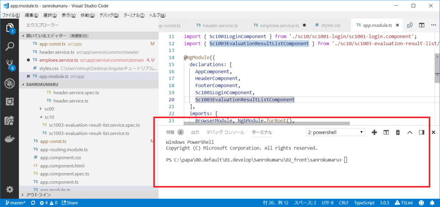Open TSLint status in status bar
Image resolution: width=440 pixels, height=207 pixels.
404,203
